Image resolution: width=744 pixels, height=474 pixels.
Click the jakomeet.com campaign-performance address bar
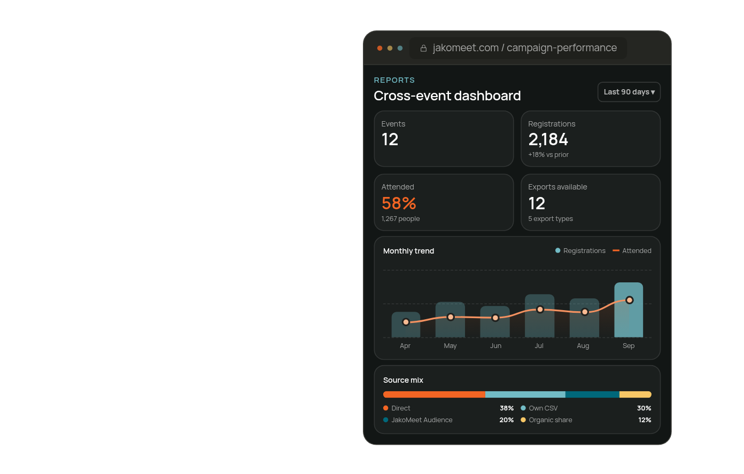click(x=518, y=48)
